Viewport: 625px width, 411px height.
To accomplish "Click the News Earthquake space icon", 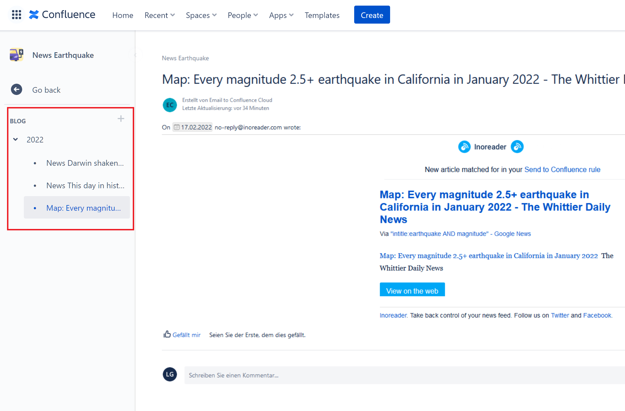I will pos(16,55).
